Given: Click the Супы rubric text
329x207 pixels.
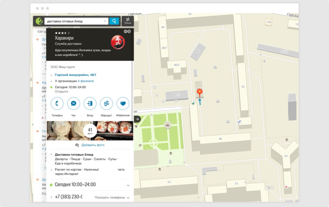Looking at the screenshot, I should (x=112, y=159).
